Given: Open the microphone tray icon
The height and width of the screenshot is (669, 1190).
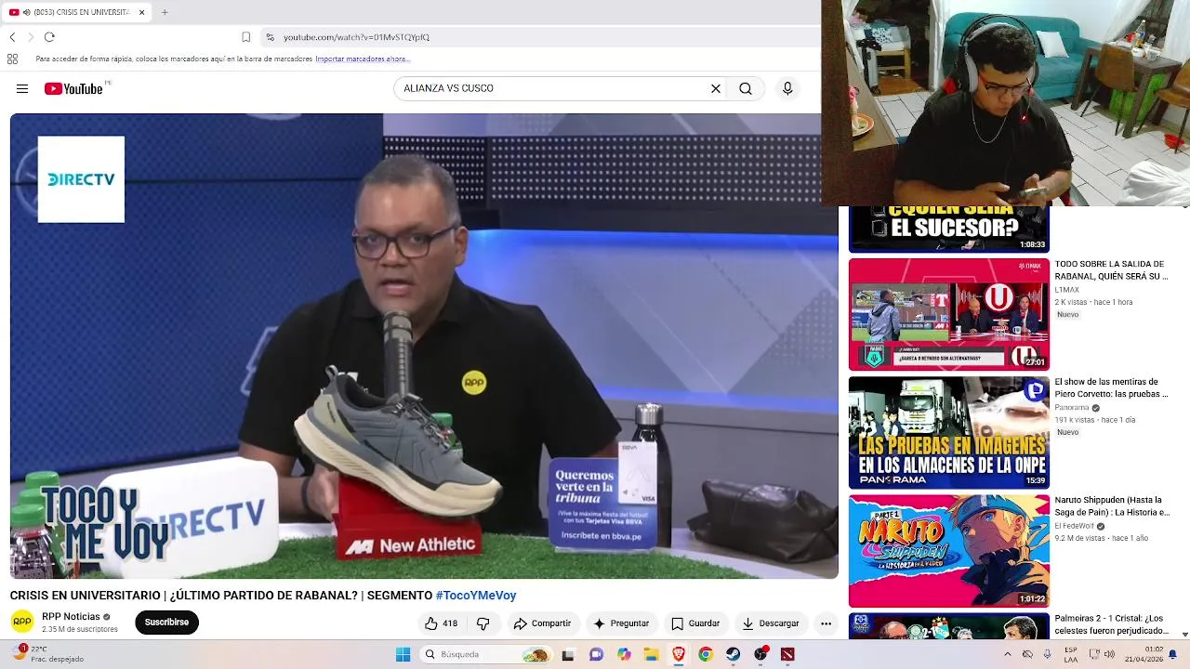Looking at the screenshot, I should pos(1048,654).
